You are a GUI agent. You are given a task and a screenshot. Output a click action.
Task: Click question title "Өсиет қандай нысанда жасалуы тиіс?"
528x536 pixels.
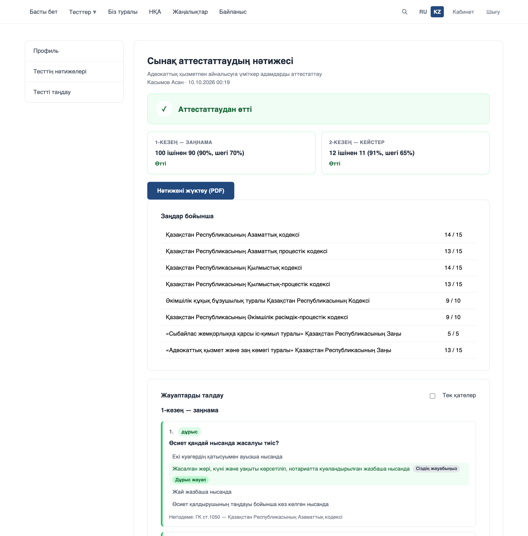click(x=224, y=443)
